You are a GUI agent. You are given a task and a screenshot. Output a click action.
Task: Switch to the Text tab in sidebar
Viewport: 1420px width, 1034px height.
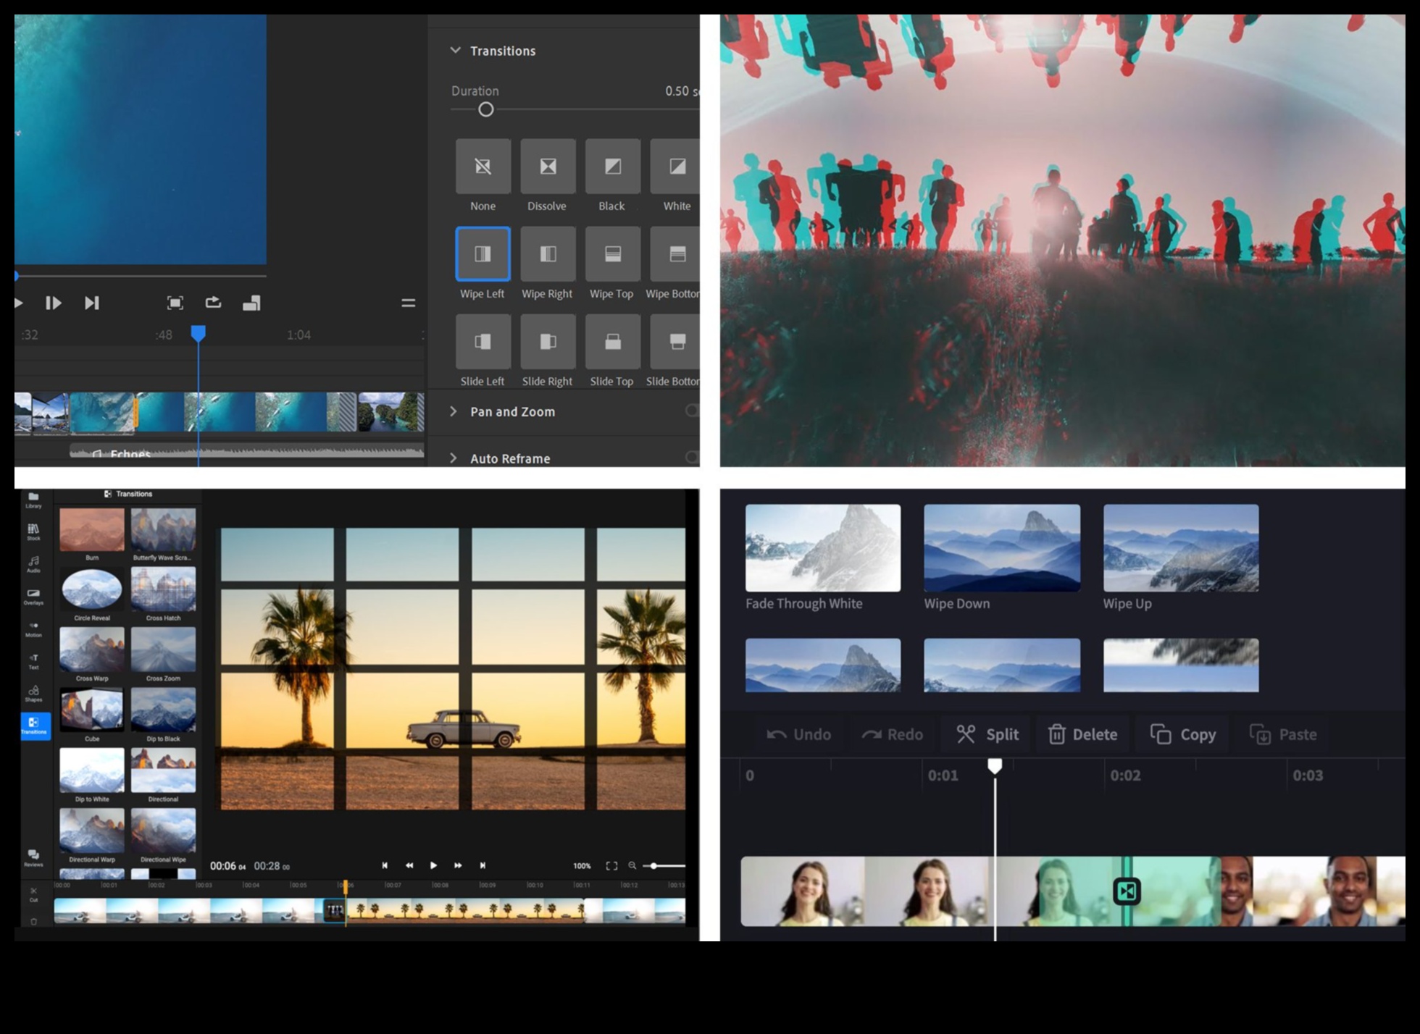point(33,660)
